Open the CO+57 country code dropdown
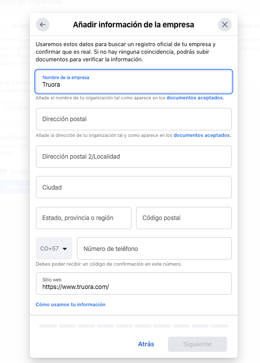260x363 pixels. click(x=54, y=248)
